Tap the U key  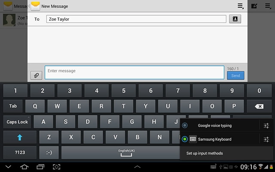point(168,106)
